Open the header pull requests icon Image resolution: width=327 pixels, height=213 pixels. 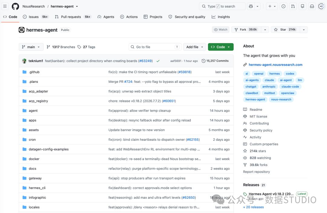click(x=293, y=6)
